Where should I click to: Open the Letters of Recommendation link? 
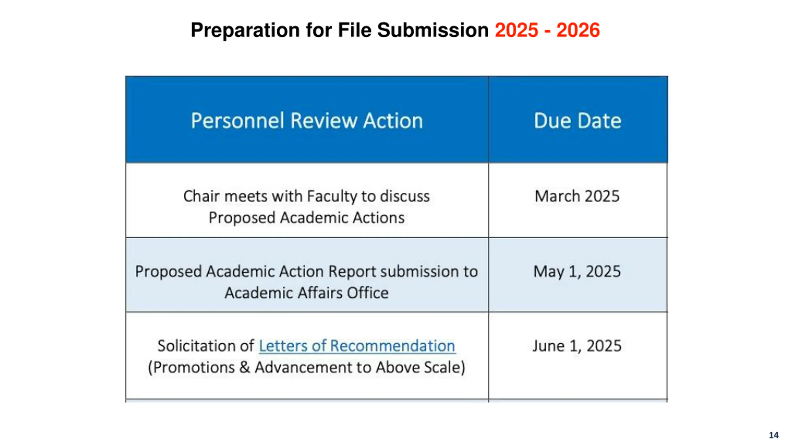coord(357,346)
